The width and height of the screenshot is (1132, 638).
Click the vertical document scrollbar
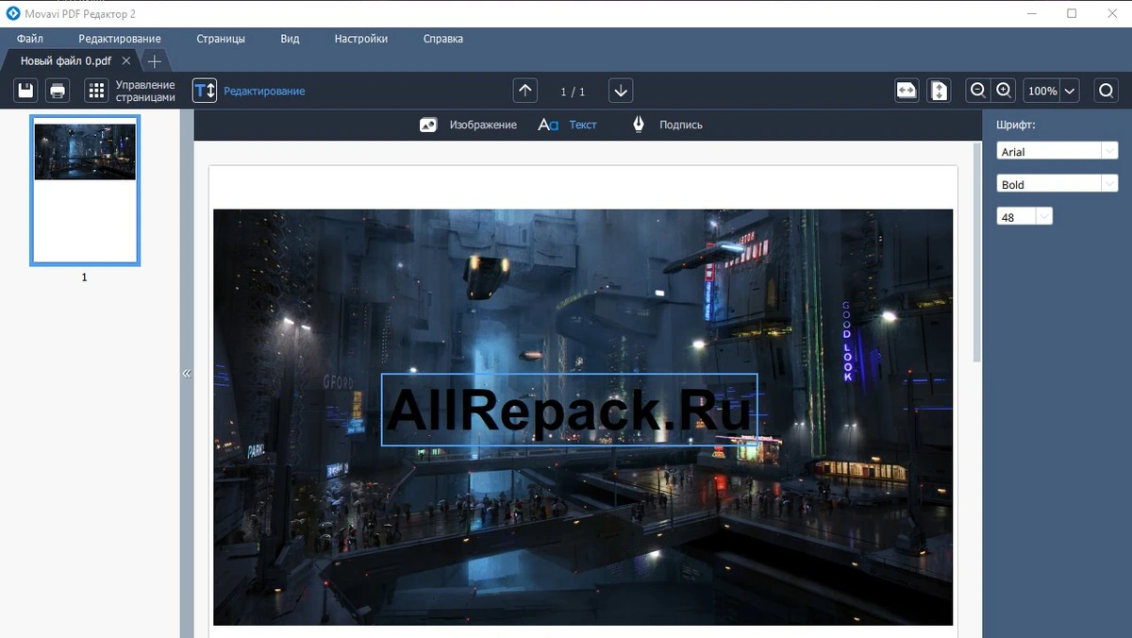(x=977, y=253)
